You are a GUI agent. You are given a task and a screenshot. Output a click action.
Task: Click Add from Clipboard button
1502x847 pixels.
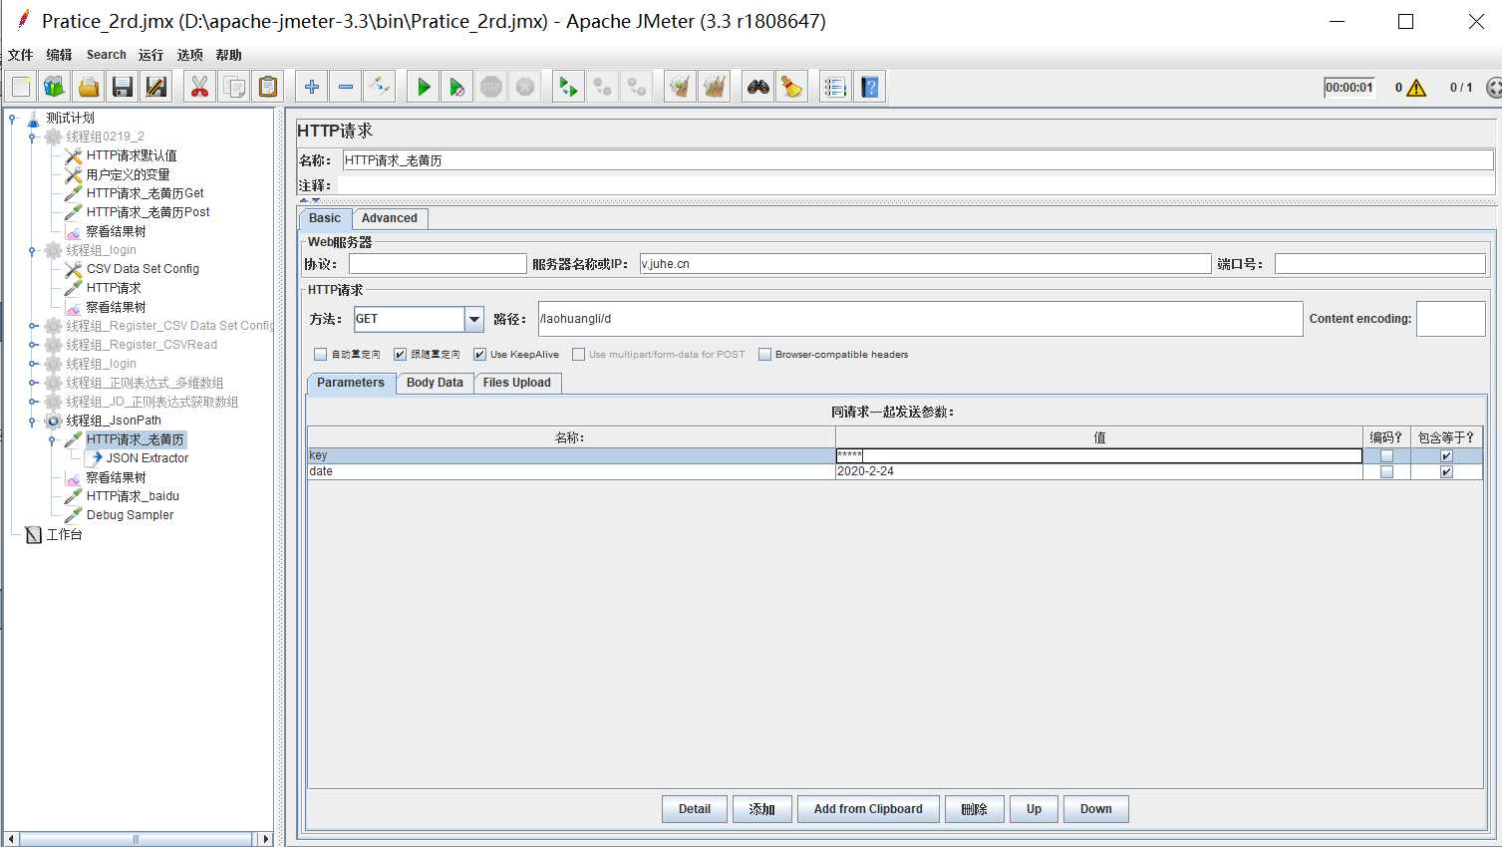point(868,809)
